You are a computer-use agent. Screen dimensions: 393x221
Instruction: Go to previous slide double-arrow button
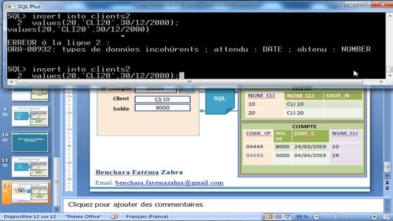coord(387,183)
